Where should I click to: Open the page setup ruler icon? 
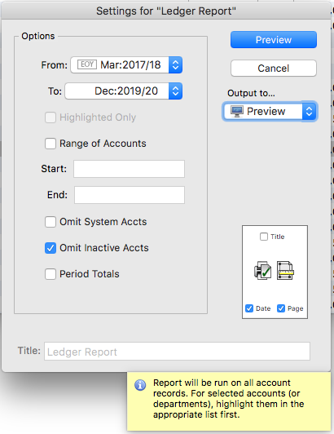click(285, 270)
